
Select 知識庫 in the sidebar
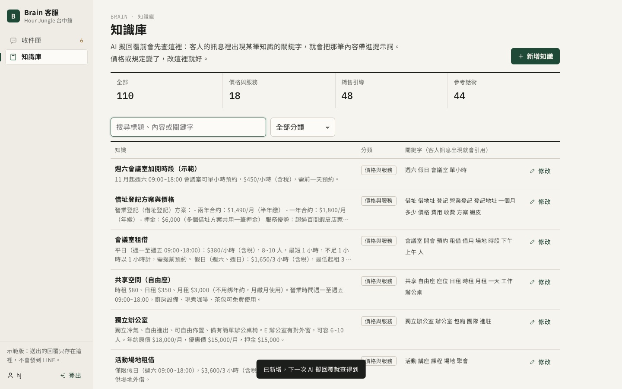(46, 57)
